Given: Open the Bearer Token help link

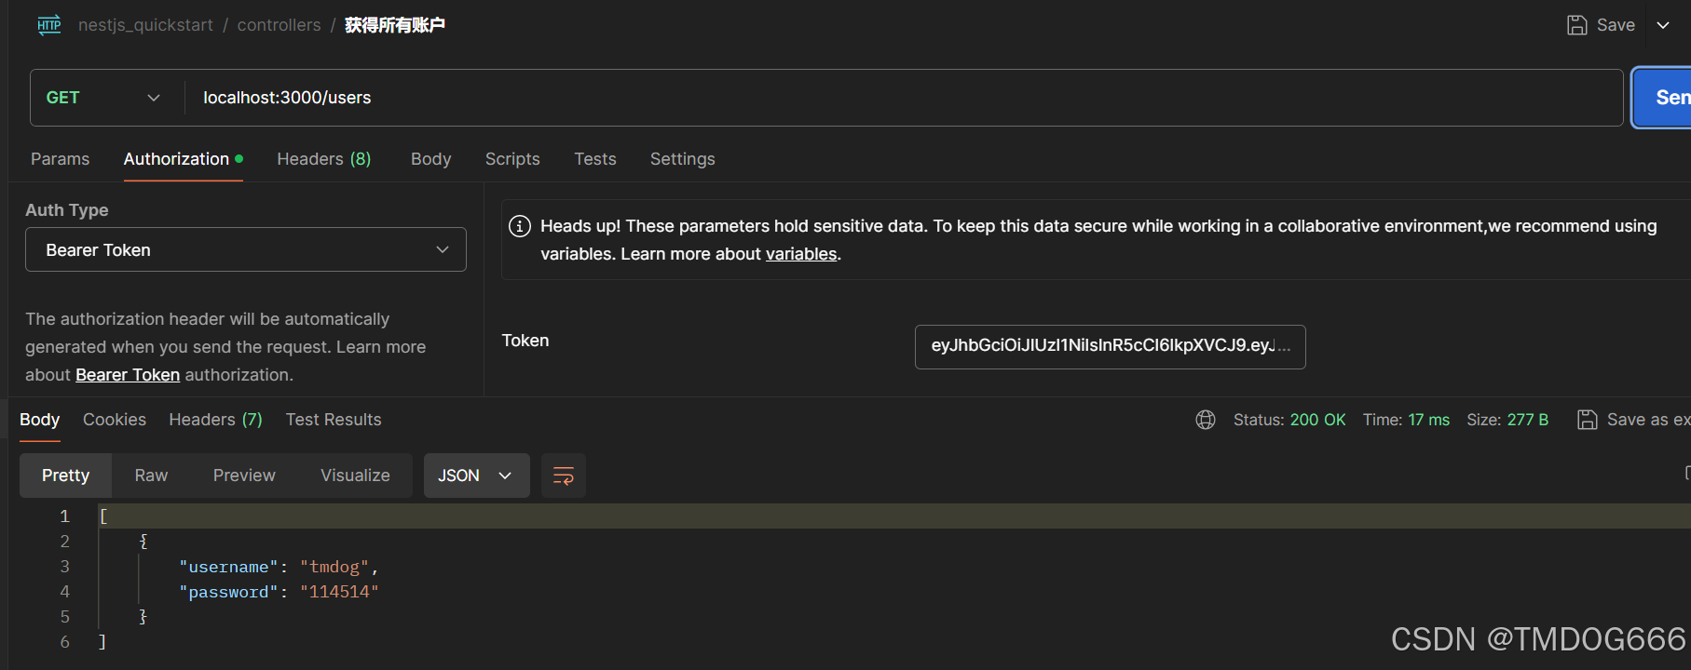Looking at the screenshot, I should point(128,375).
